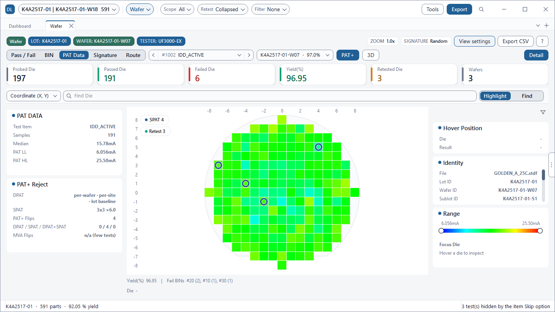Open the Coordinate (X, Y) dropdown
This screenshot has height=312, width=555.
[34, 96]
